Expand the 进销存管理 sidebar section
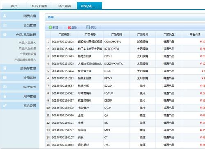The image size is (205, 149). pyautogui.click(x=20, y=68)
